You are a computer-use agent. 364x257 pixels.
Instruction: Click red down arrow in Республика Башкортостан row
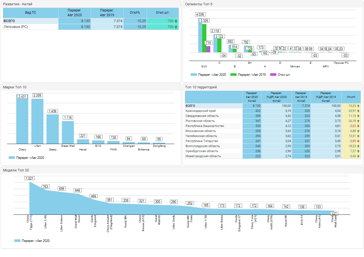(x=358, y=126)
